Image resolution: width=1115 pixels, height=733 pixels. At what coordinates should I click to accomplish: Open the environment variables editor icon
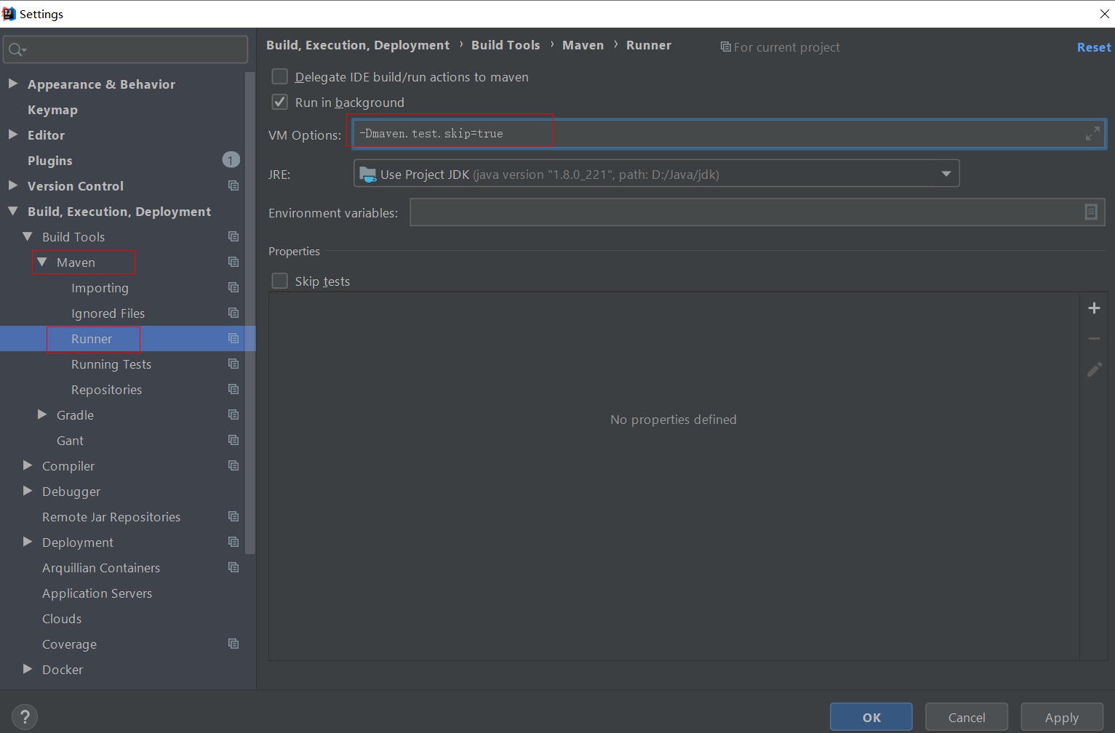pos(1091,212)
